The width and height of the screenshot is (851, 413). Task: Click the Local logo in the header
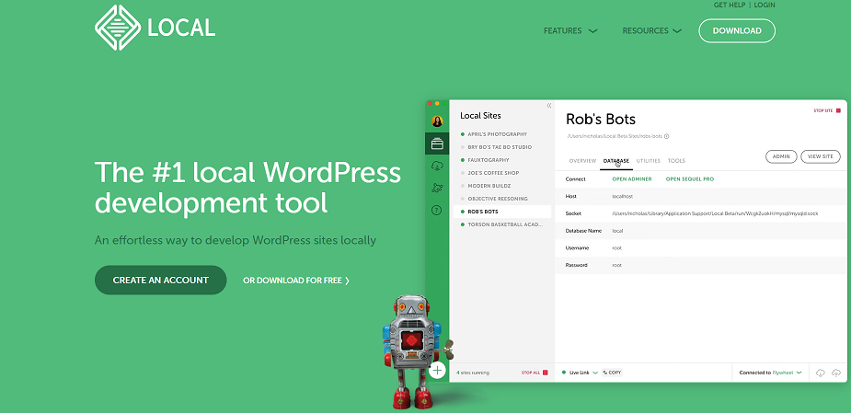point(155,28)
